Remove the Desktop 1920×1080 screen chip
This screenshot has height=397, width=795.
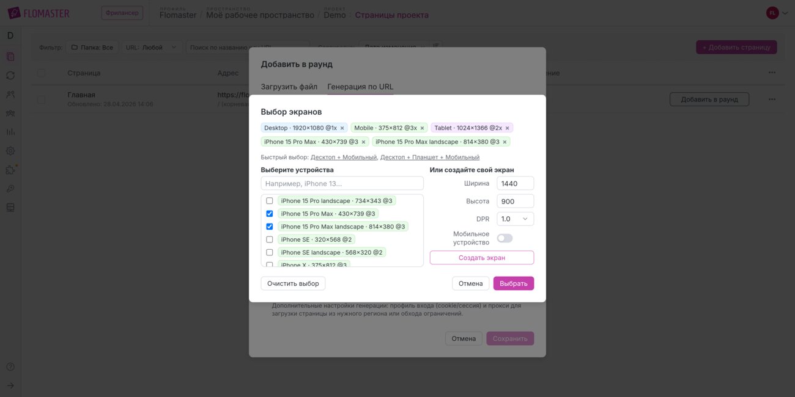(342, 128)
